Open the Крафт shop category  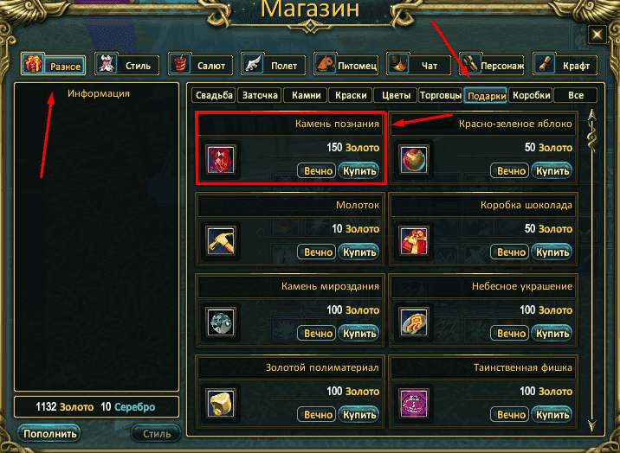pos(565,64)
